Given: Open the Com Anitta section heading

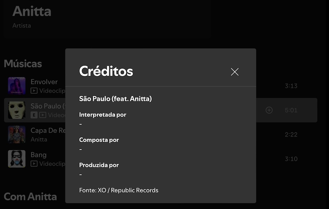Looking at the screenshot, I should click(x=30, y=197).
